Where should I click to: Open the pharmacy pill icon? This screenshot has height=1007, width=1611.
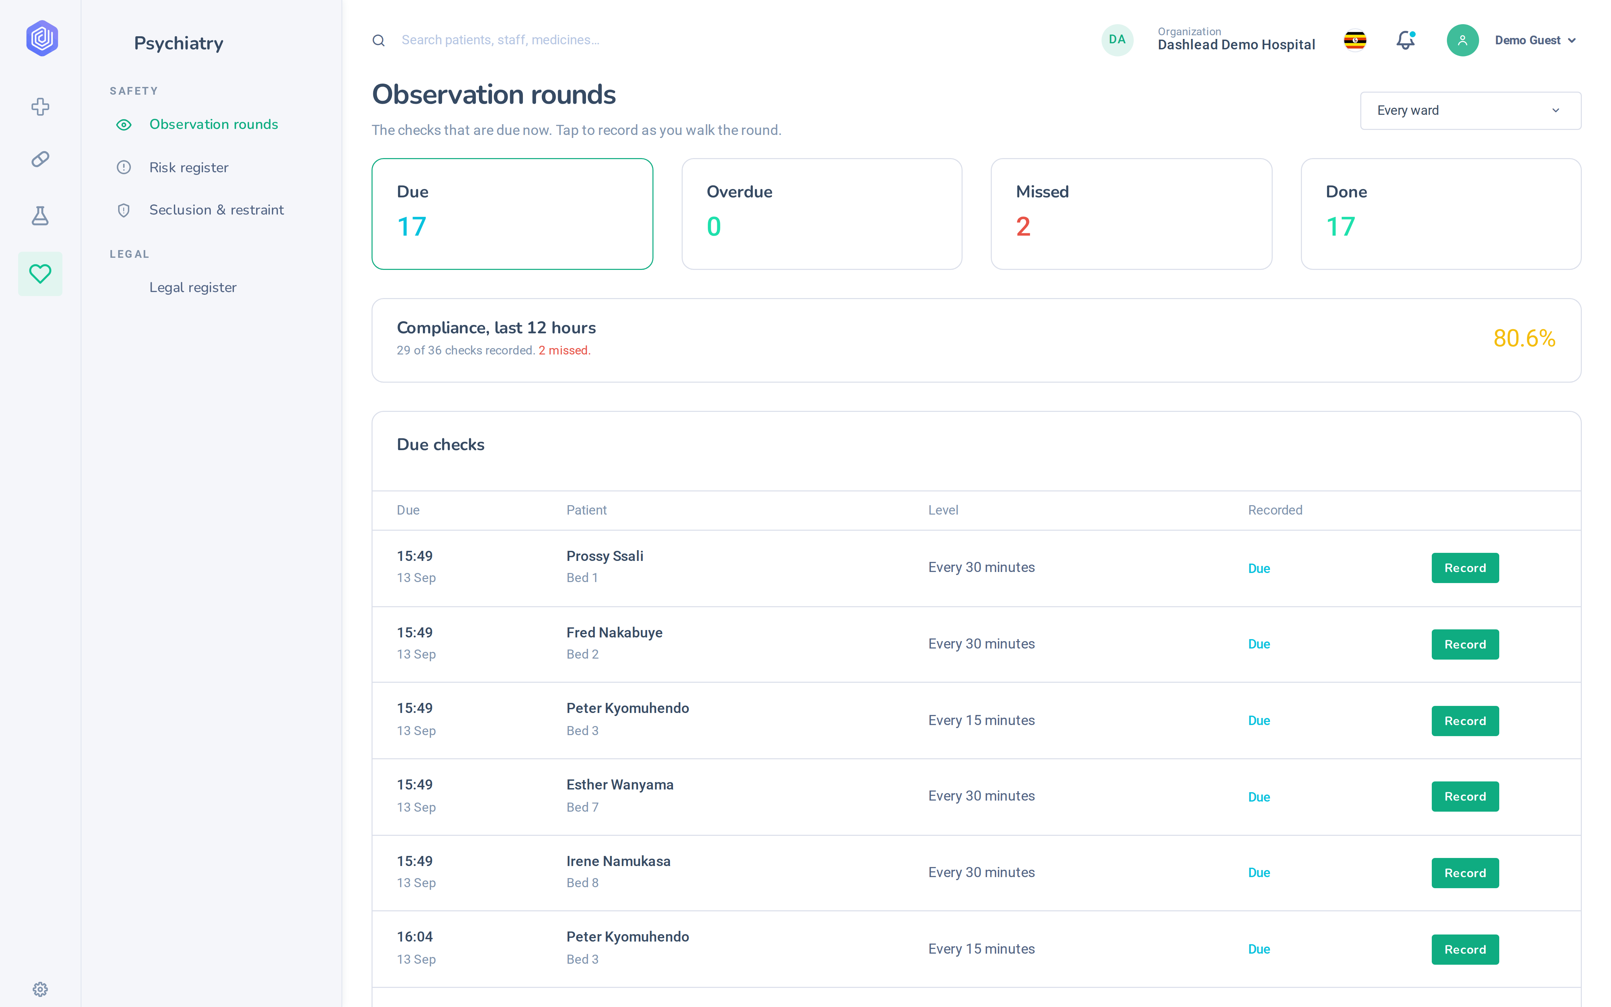click(41, 159)
